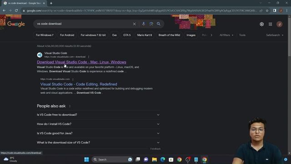
Task: Select For windows 7 32-bit chip
Action: click(93, 35)
